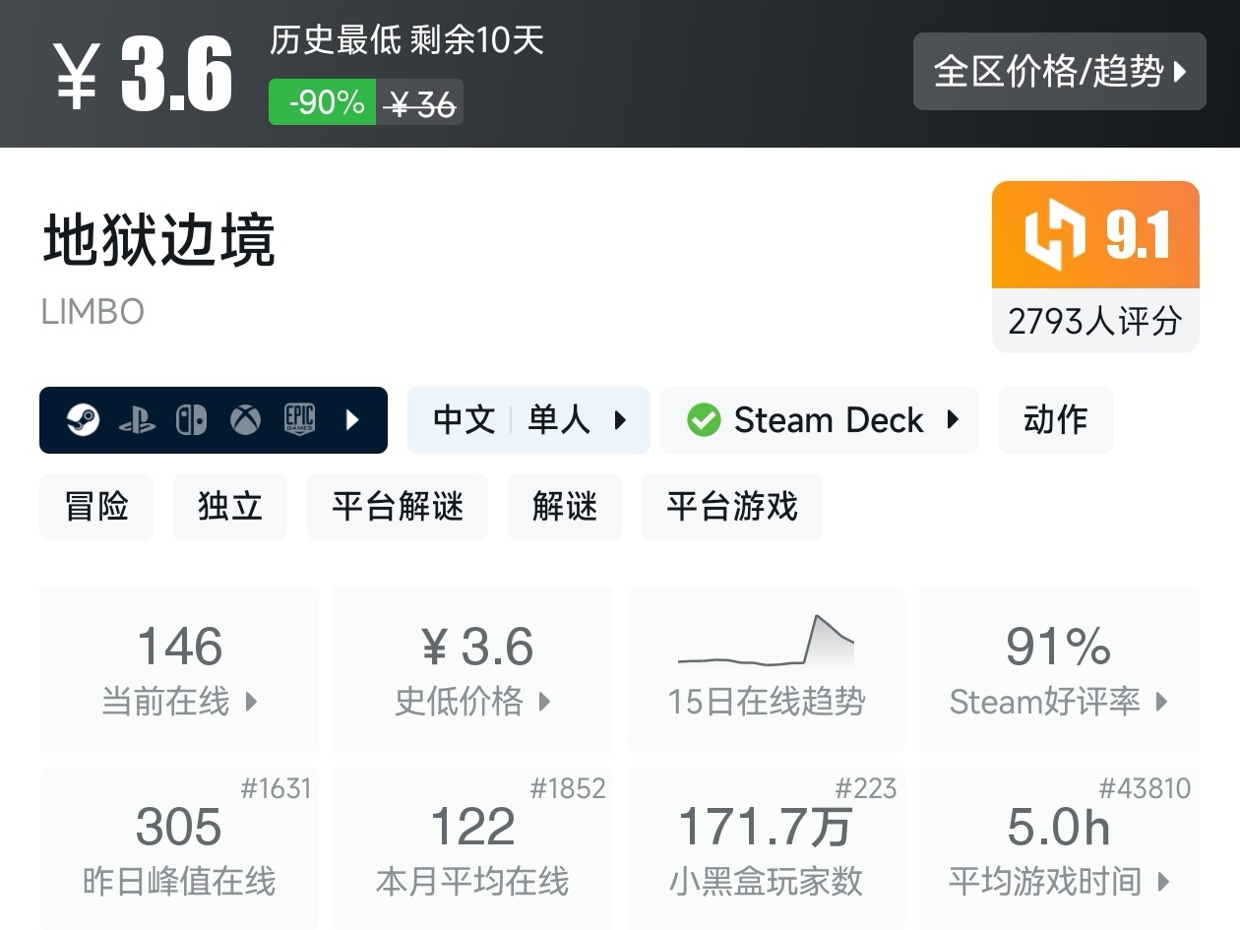1240x930 pixels.
Task: Expand the 中文 单人 language details
Action: click(x=528, y=420)
